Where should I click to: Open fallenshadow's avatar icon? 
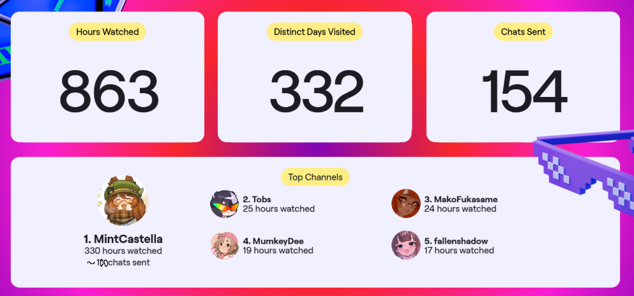[406, 245]
